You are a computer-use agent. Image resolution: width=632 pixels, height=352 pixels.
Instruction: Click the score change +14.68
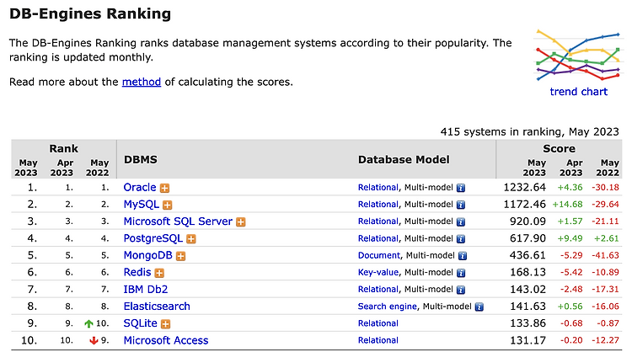click(567, 204)
